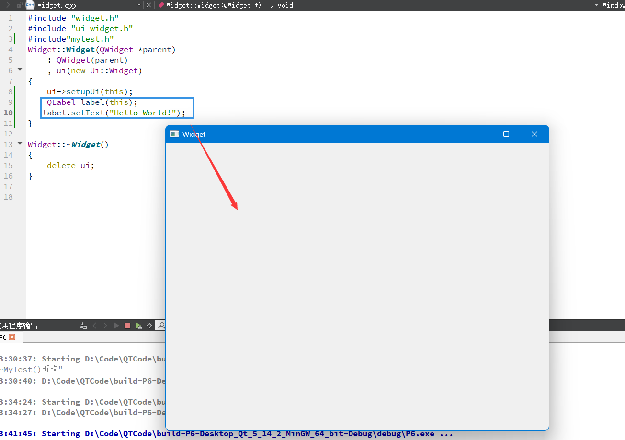Collapse the destructor fold at line 13
Image resolution: width=625 pixels, height=440 pixels.
[20, 144]
